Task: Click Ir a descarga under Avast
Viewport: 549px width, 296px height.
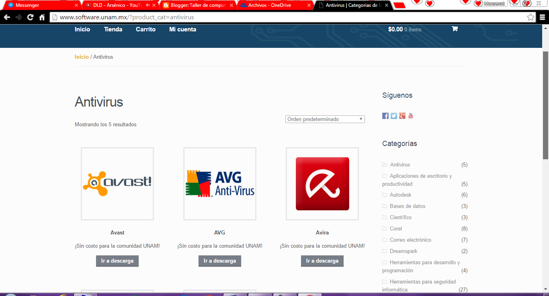Action: click(x=117, y=261)
